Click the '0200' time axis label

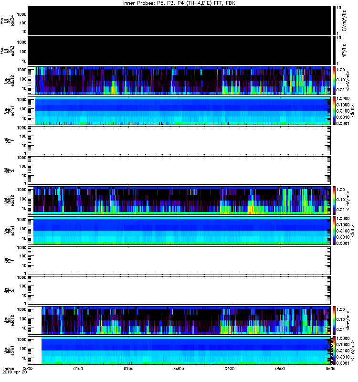point(128,368)
